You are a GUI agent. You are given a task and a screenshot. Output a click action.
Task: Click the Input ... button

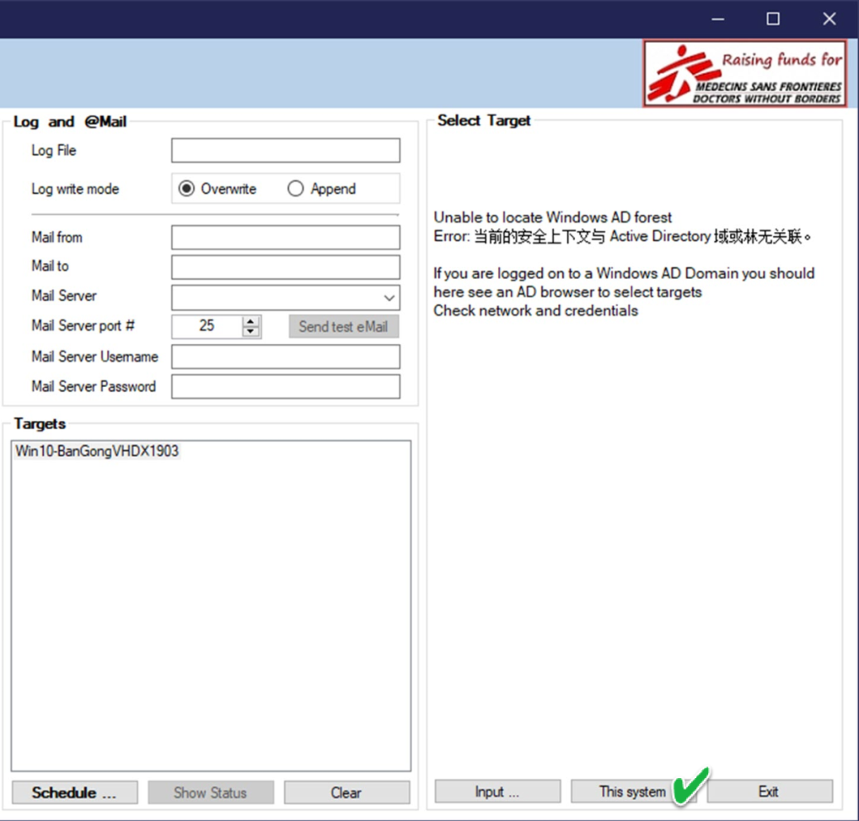pos(497,792)
